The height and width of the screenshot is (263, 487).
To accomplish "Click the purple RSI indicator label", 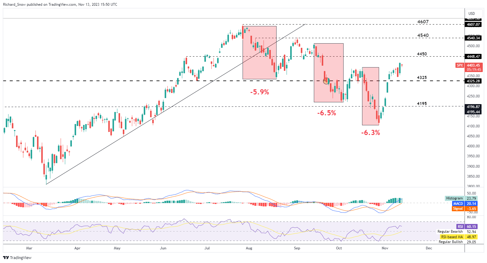I will [460, 226].
